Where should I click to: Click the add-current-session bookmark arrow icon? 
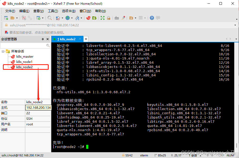pos(6,32)
